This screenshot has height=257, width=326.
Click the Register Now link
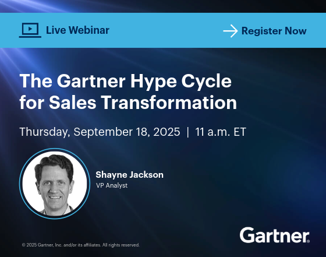(x=274, y=31)
